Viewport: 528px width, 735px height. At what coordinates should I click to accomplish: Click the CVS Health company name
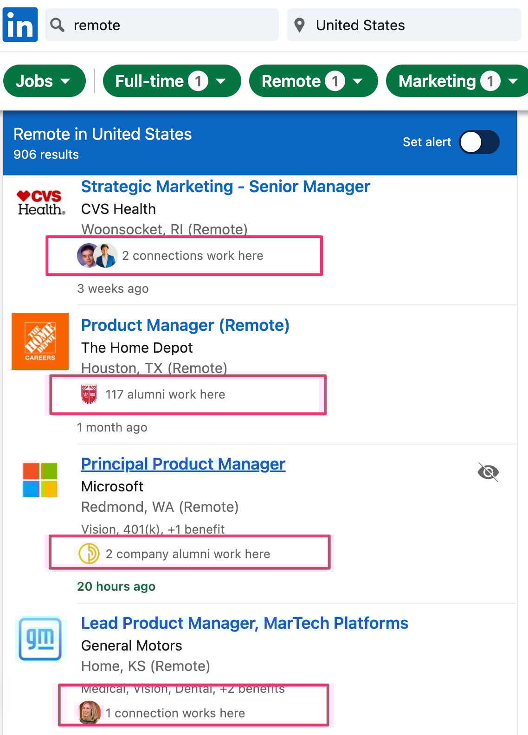118,209
